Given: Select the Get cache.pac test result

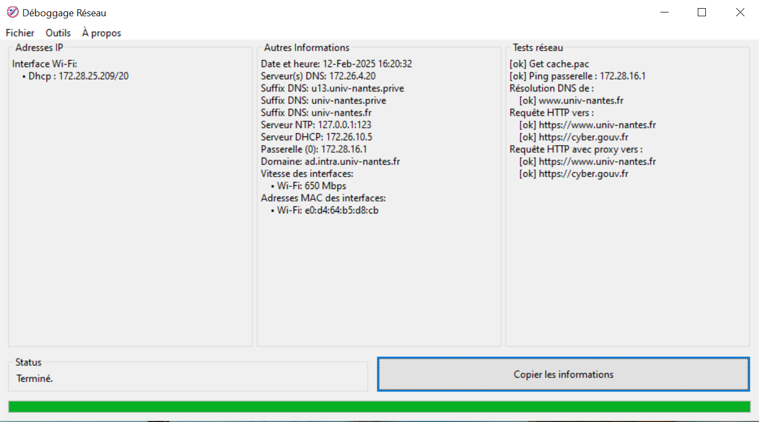Looking at the screenshot, I should (549, 64).
